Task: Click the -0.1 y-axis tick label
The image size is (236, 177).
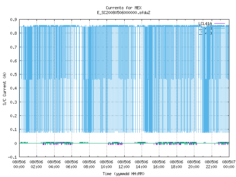Action: [x=12, y=157]
